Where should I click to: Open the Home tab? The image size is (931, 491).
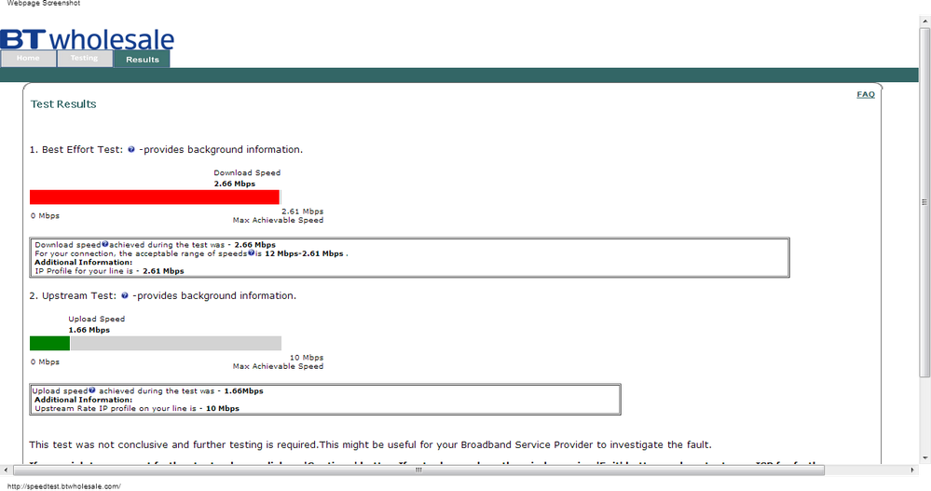pyautogui.click(x=28, y=58)
